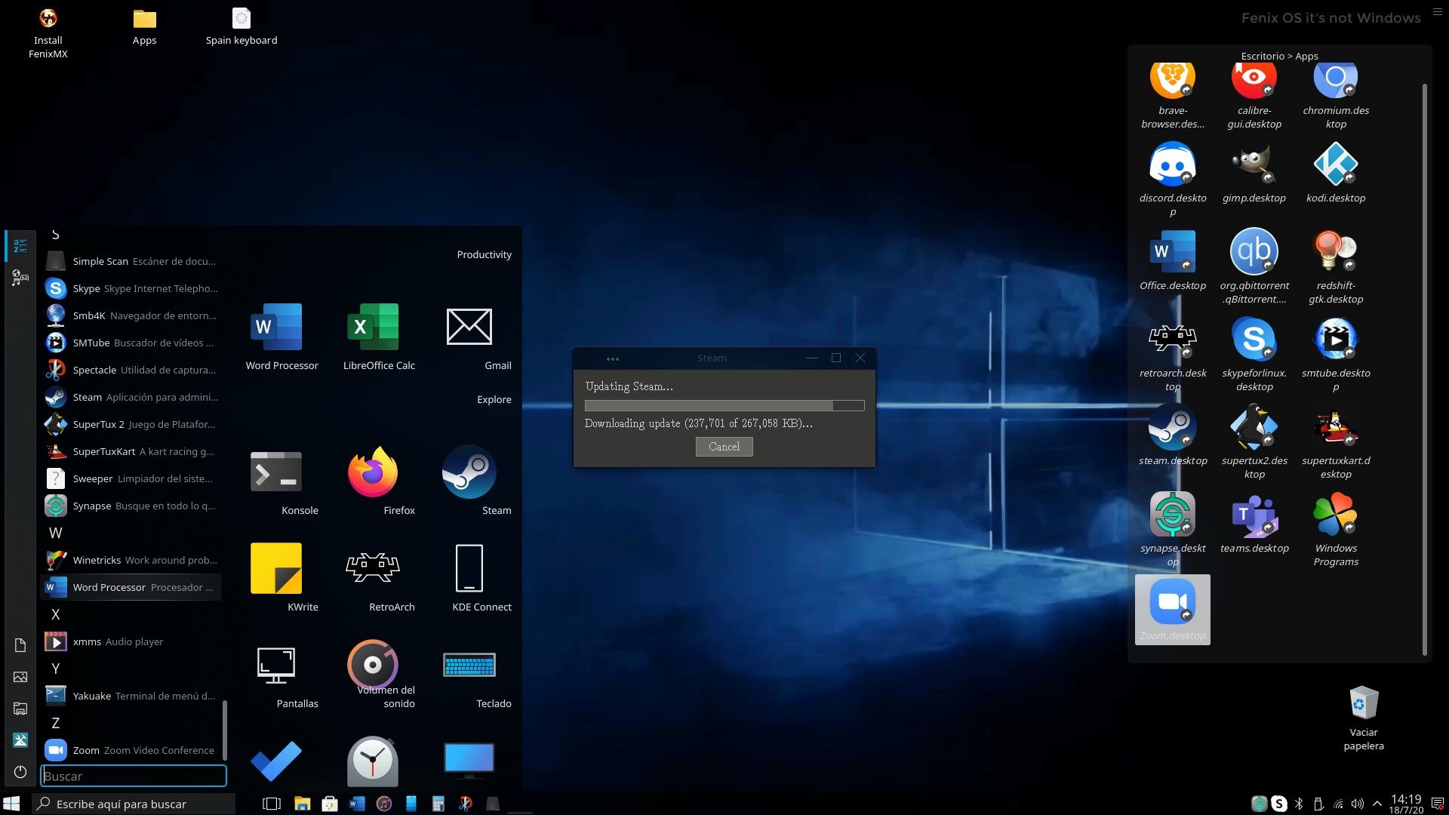Open pictures icon in start sidebar
The width and height of the screenshot is (1449, 815).
pos(20,677)
